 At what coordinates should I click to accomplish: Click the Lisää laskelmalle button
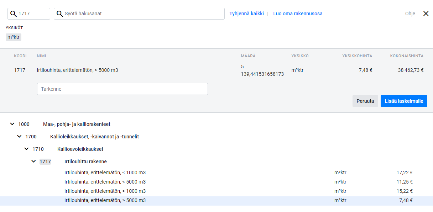point(404,101)
